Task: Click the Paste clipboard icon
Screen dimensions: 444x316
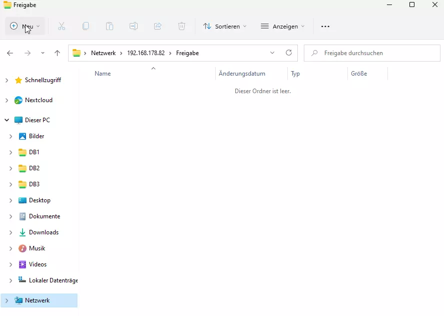Action: (x=110, y=26)
